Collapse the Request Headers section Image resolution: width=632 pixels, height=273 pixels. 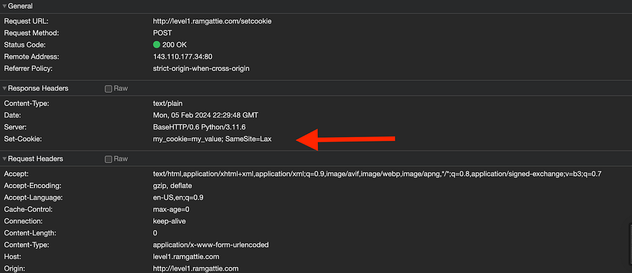point(4,159)
